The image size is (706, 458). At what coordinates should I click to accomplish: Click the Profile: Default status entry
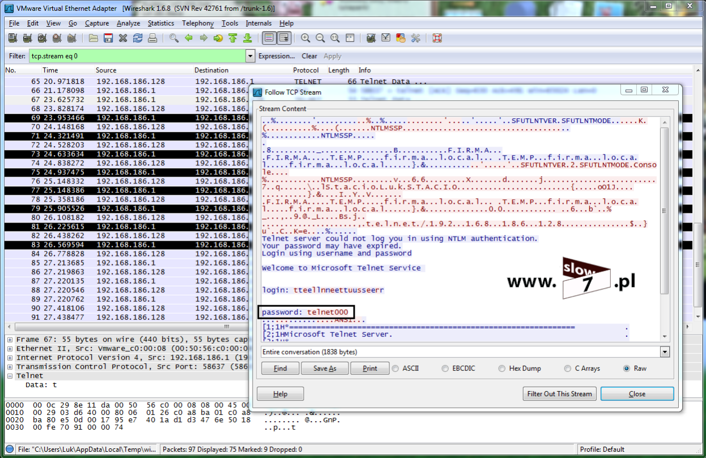(602, 450)
